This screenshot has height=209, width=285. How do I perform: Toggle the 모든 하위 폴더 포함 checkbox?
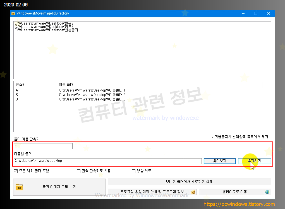[x=16, y=171]
